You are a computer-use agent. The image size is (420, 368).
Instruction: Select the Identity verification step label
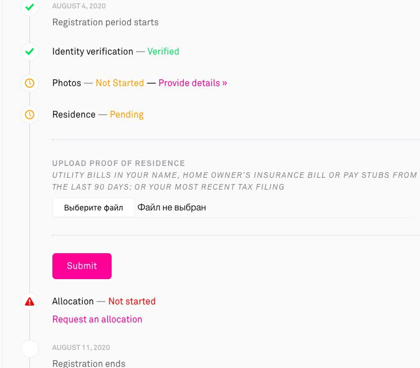[92, 51]
